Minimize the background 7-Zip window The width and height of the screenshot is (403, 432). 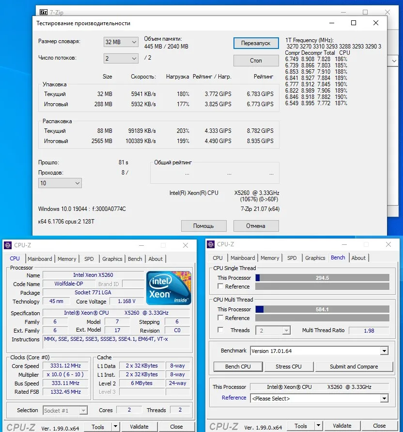pyautogui.click(x=343, y=12)
